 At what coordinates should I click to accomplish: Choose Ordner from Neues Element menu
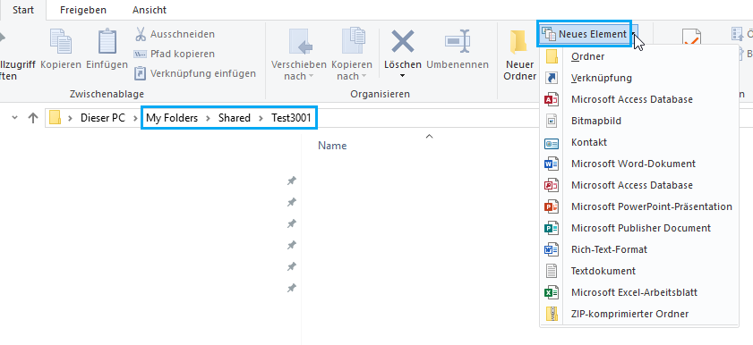pos(638,56)
